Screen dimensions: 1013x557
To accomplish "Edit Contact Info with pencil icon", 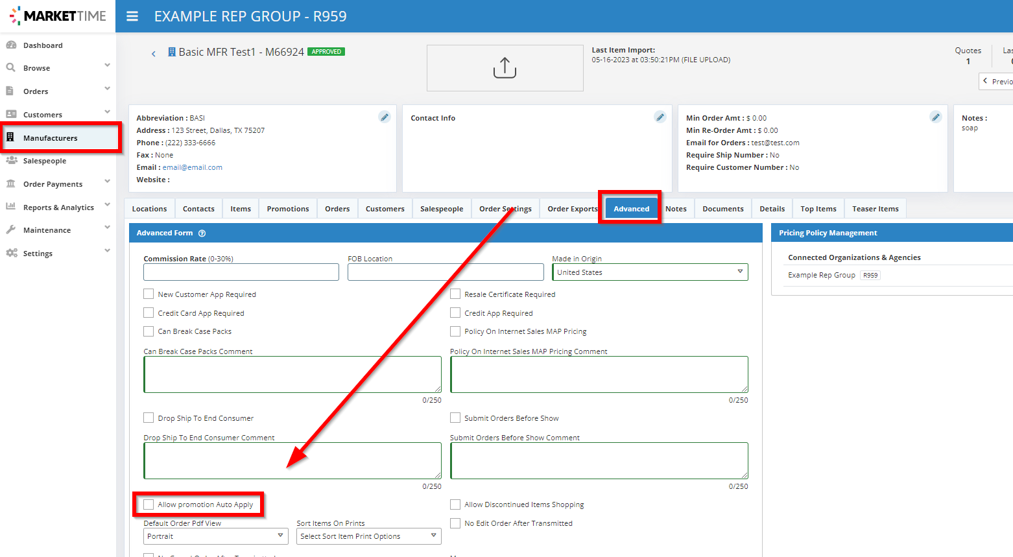I will (660, 117).
